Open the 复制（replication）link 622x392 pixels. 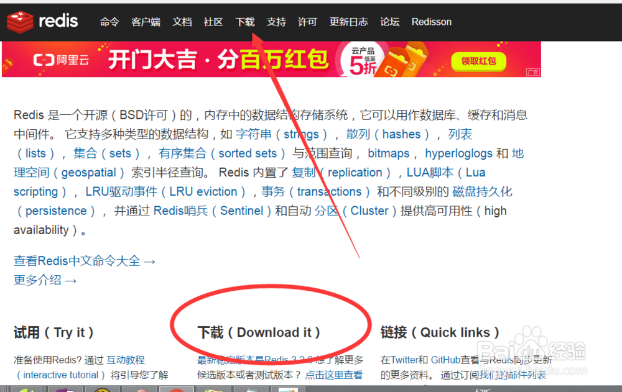[x=341, y=173]
